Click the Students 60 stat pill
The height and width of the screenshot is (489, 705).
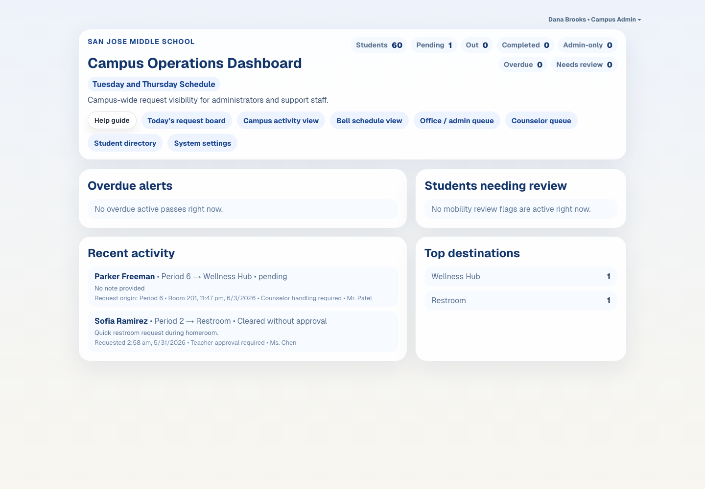(x=379, y=45)
